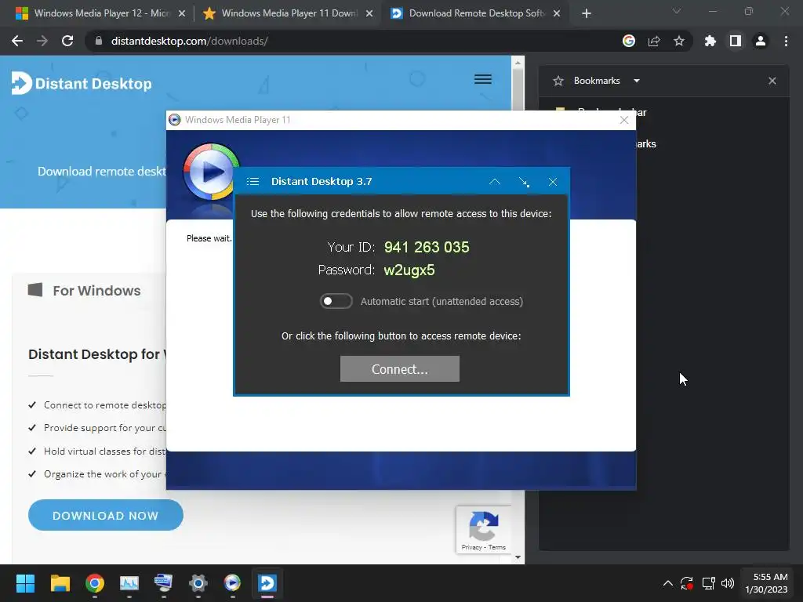Open File Explorer from the taskbar
This screenshot has width=803, height=602.
pos(60,583)
